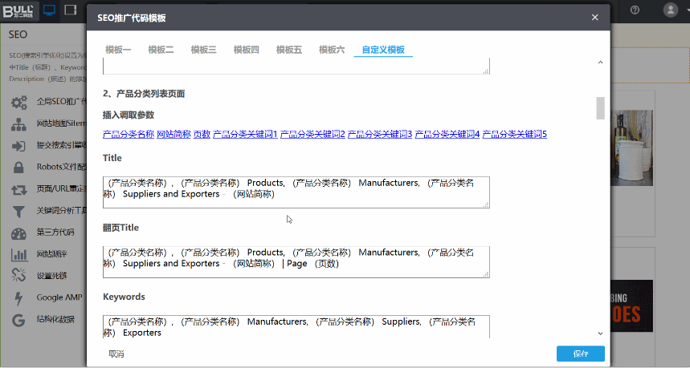Screen dimensions: 690x368
Task: Insert the 产品分类名称 parameter link
Action: [x=128, y=134]
